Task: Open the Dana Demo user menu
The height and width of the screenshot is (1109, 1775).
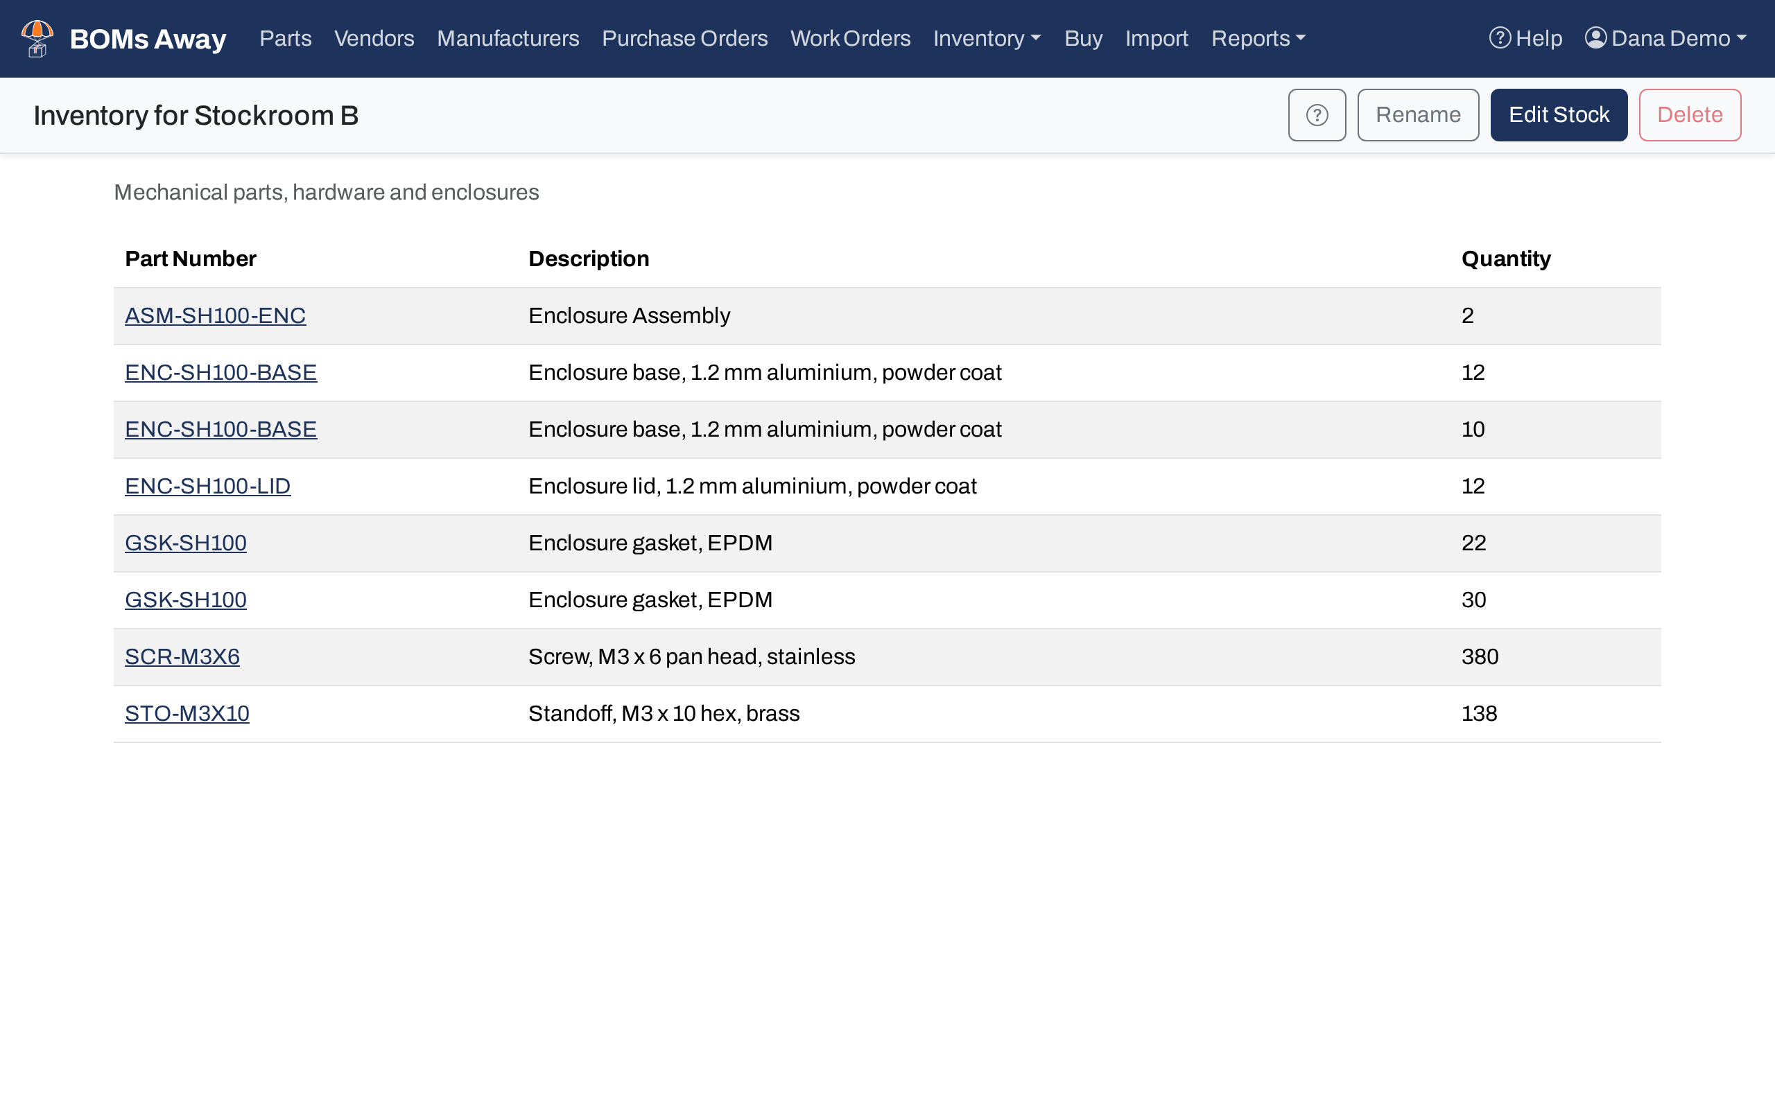Action: (x=1665, y=38)
